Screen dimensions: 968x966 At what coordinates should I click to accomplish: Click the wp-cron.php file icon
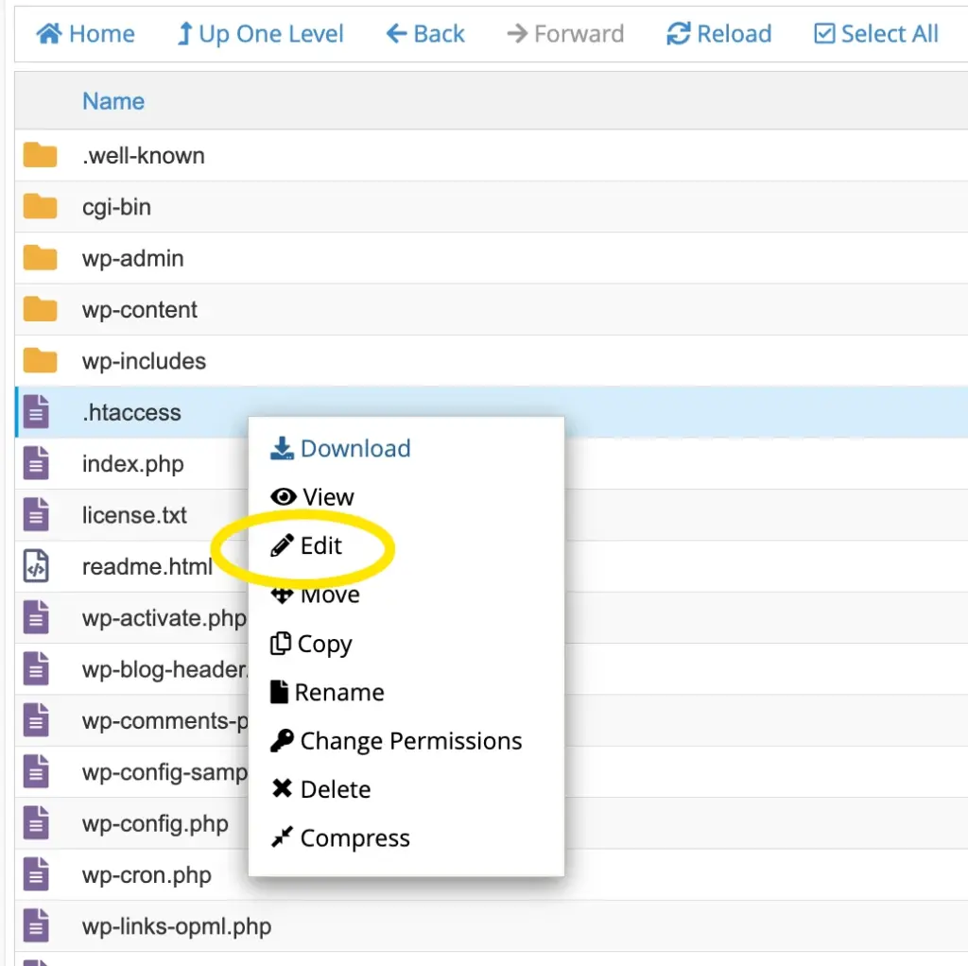click(x=36, y=874)
